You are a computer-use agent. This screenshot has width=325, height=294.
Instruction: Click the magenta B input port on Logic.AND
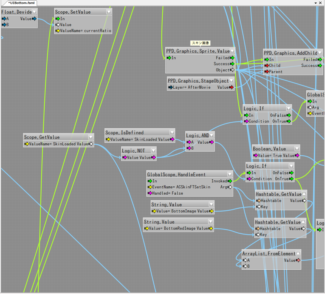coord(189,148)
